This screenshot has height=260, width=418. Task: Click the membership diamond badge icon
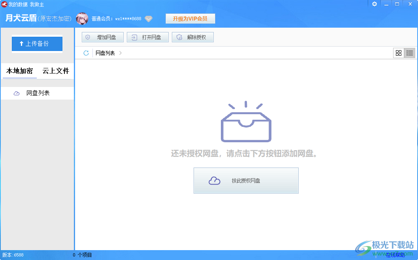(x=149, y=19)
